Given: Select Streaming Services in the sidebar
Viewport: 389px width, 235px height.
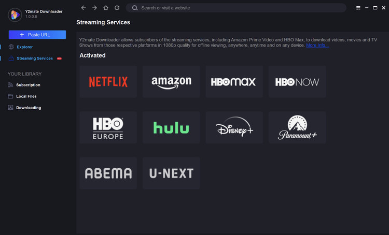Looking at the screenshot, I should pyautogui.click(x=35, y=58).
